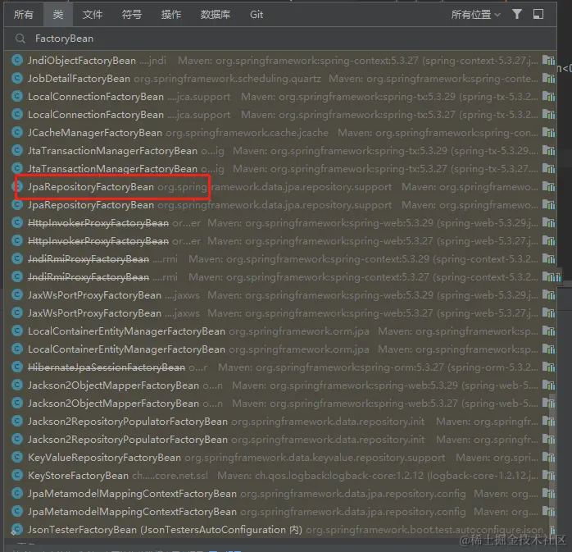The image size is (572, 552).
Task: Switch to the 数据库 tab
Action: (216, 15)
